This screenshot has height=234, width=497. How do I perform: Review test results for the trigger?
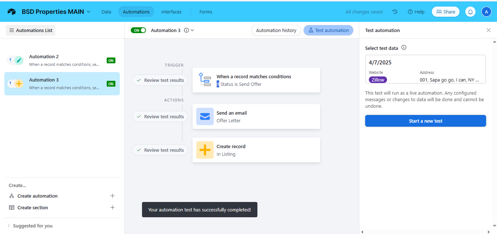tap(160, 80)
